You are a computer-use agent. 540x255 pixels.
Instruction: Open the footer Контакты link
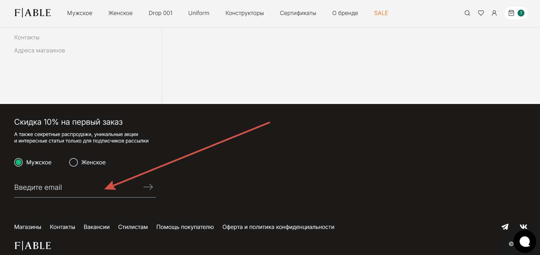pyautogui.click(x=62, y=227)
